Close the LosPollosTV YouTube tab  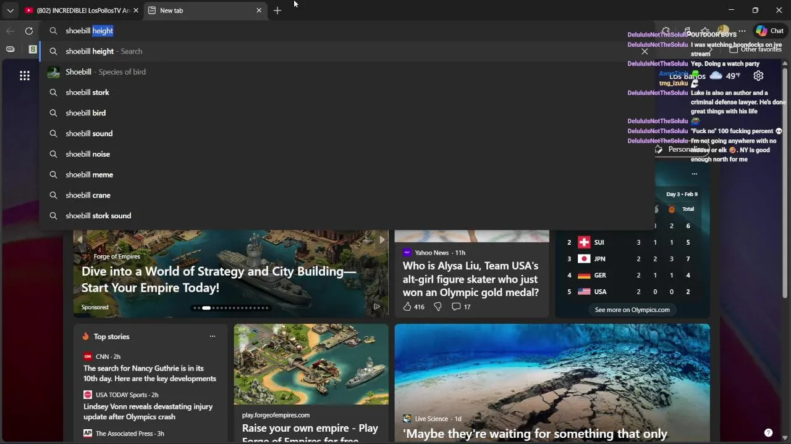tap(136, 10)
